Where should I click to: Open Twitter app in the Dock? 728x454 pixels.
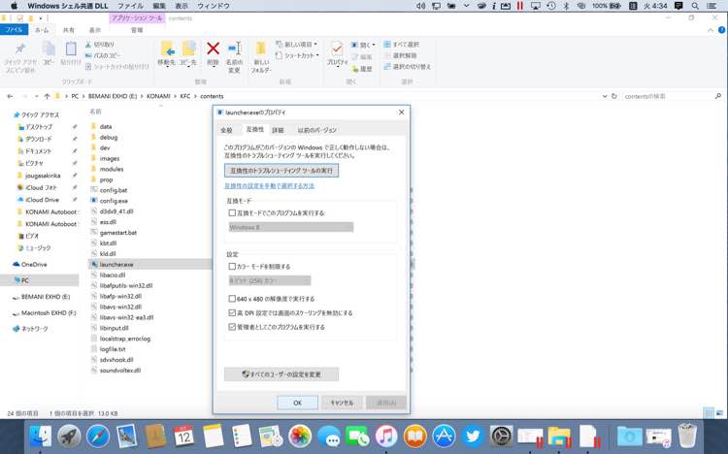tap(473, 437)
